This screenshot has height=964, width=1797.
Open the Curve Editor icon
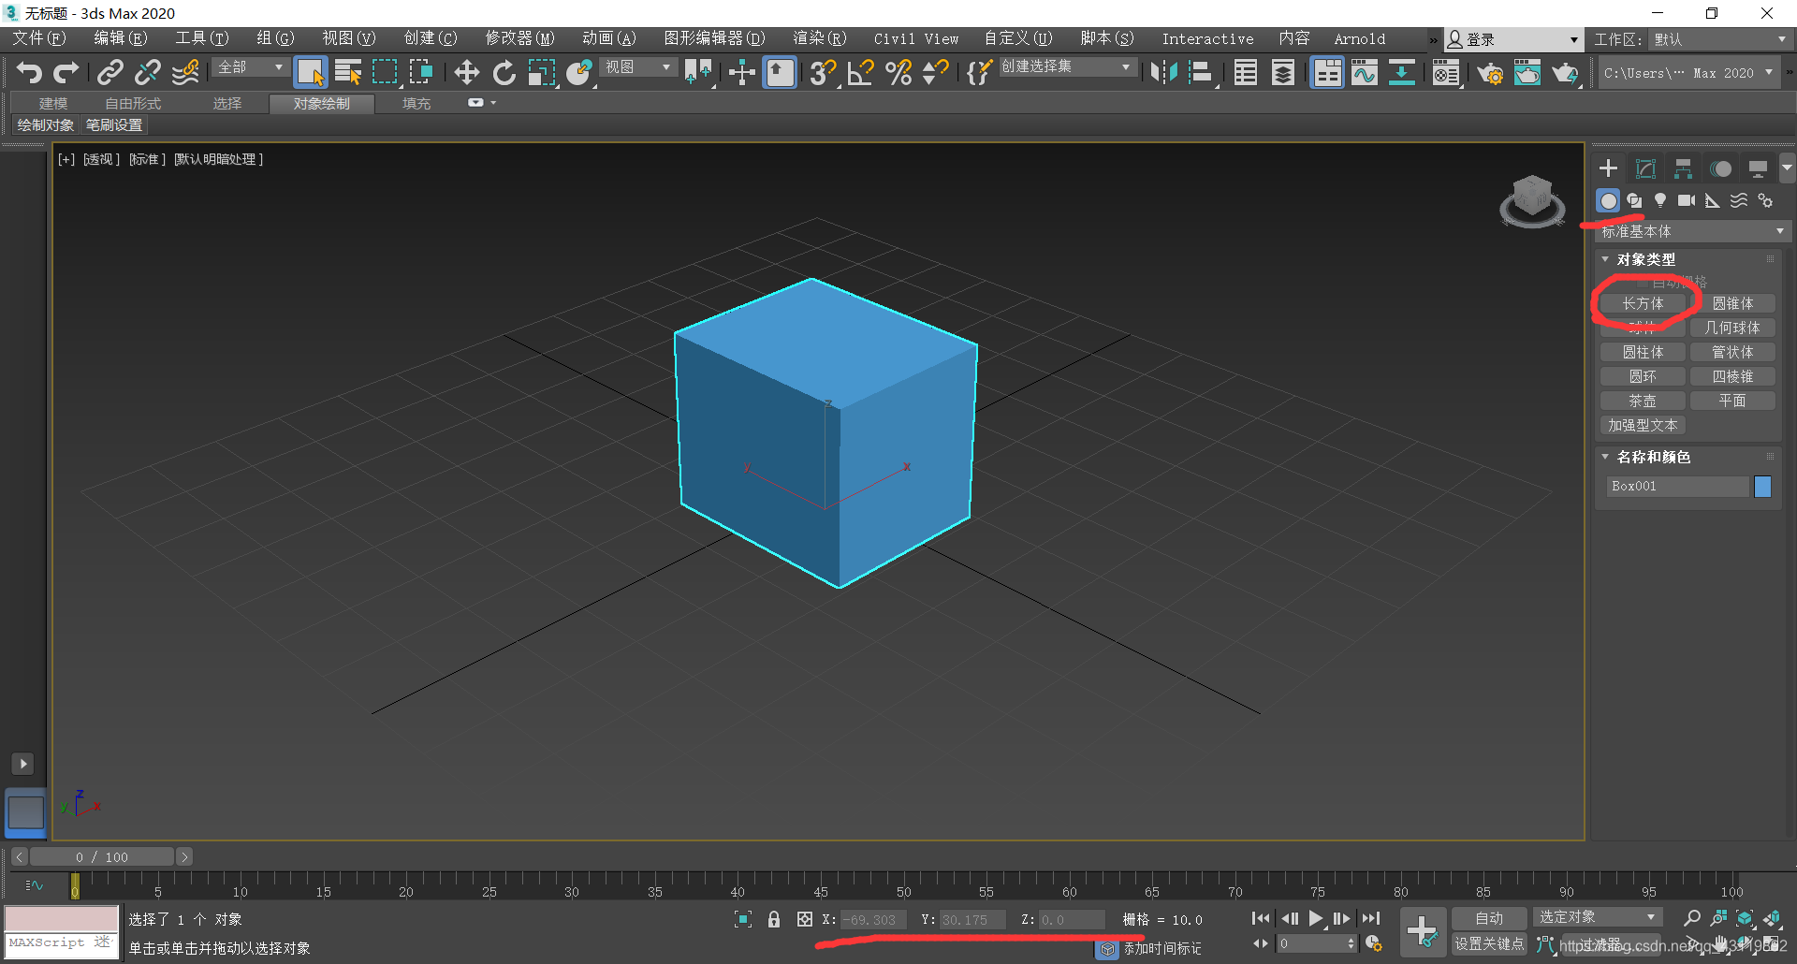(x=1365, y=72)
